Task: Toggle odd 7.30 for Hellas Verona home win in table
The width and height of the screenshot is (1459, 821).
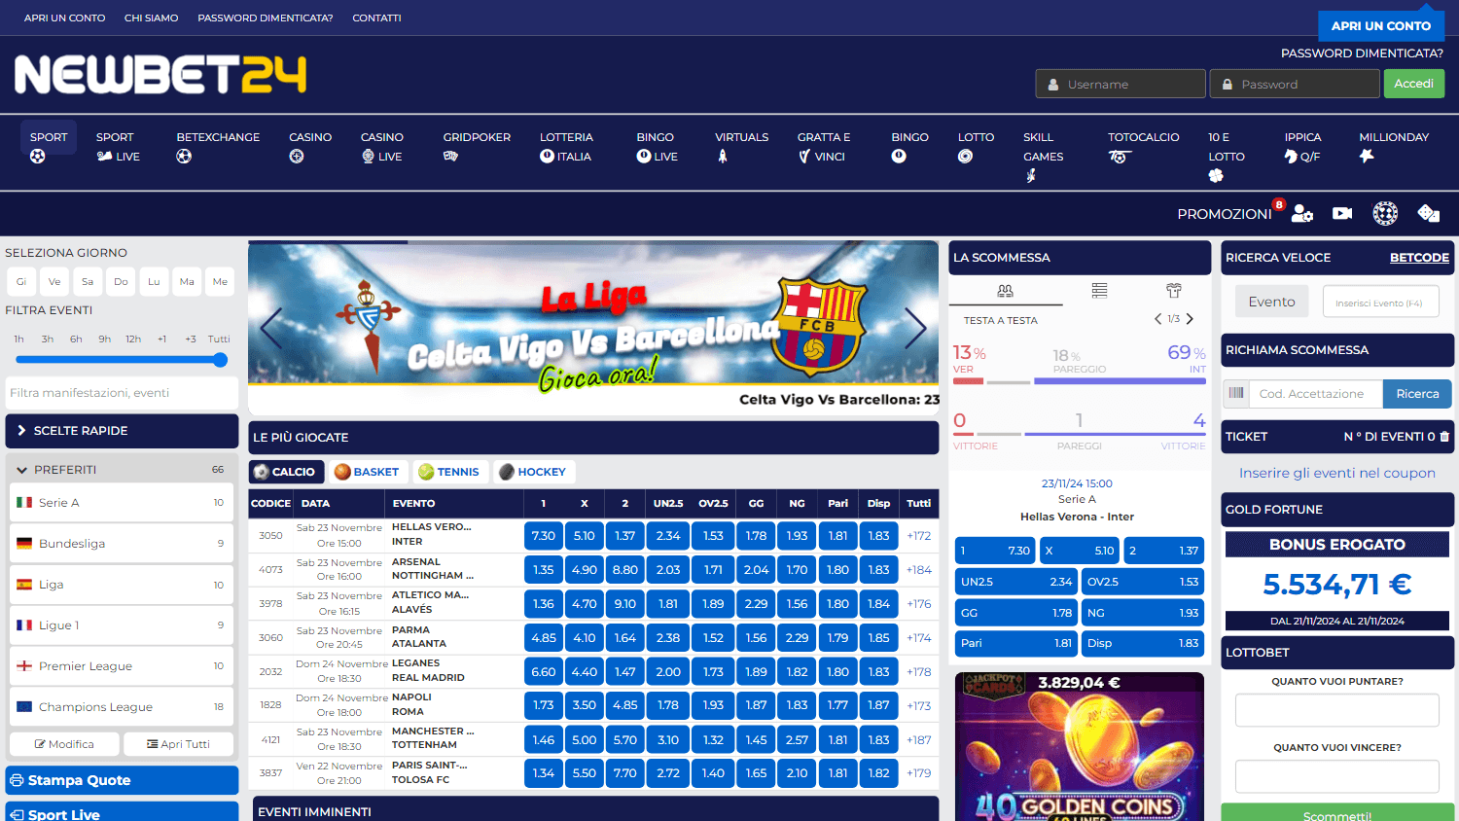Action: [x=544, y=536]
